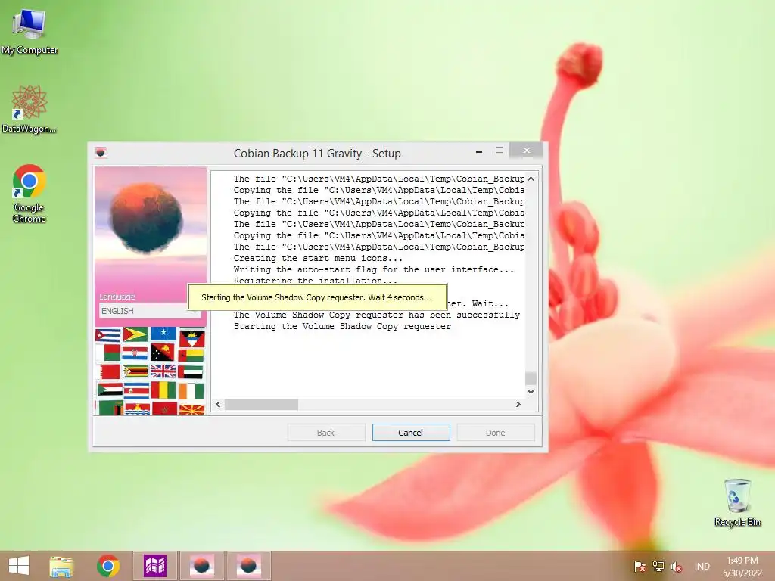The width and height of the screenshot is (775, 581).
Task: Click the 'Creating the start menu icons...' log line
Action: pyautogui.click(x=318, y=258)
